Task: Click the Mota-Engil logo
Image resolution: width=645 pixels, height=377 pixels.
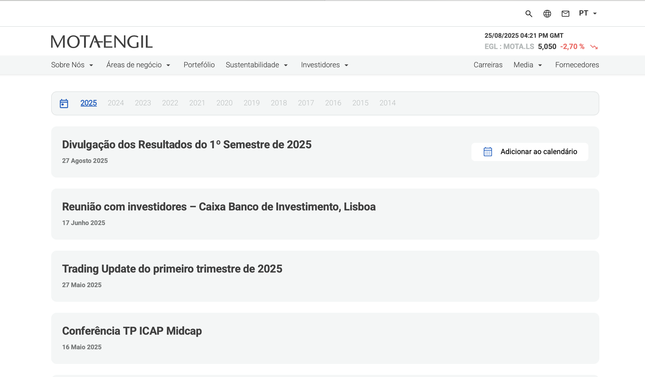Action: point(102,42)
